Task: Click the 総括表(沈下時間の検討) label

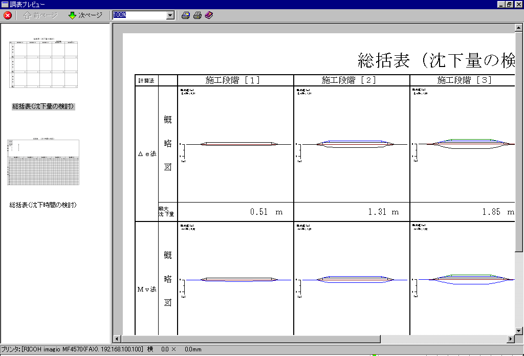Action: coord(43,205)
